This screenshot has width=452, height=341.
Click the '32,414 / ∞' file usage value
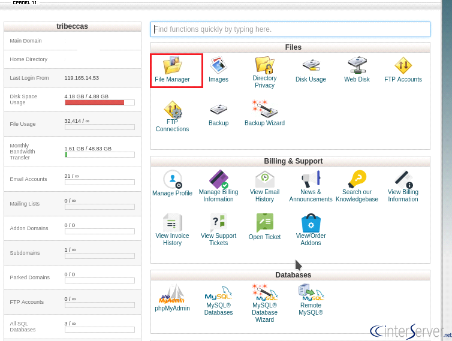(77, 121)
